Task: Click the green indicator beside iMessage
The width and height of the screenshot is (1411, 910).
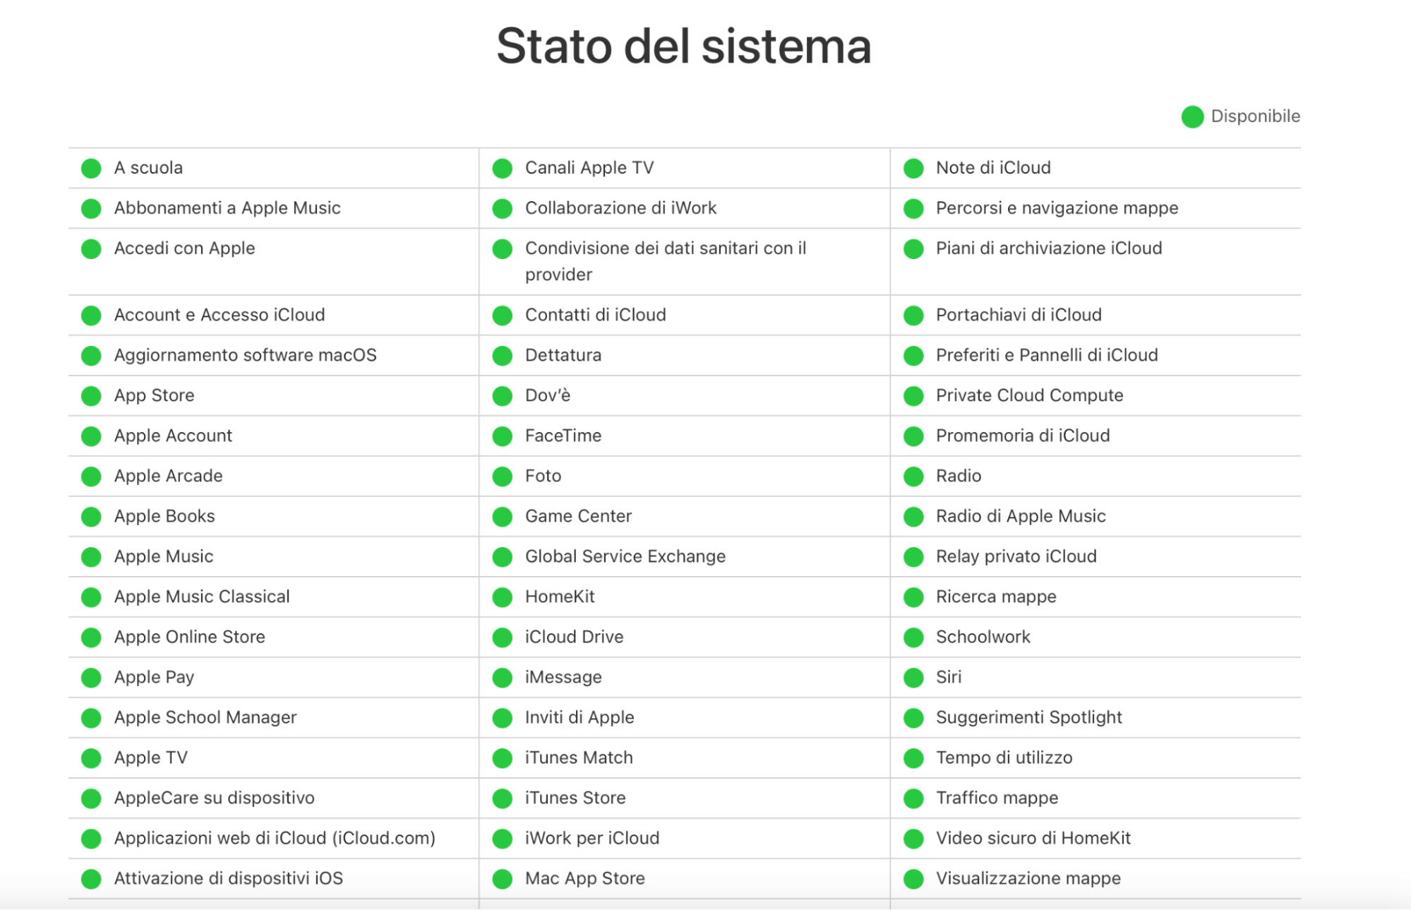Action: pos(502,677)
